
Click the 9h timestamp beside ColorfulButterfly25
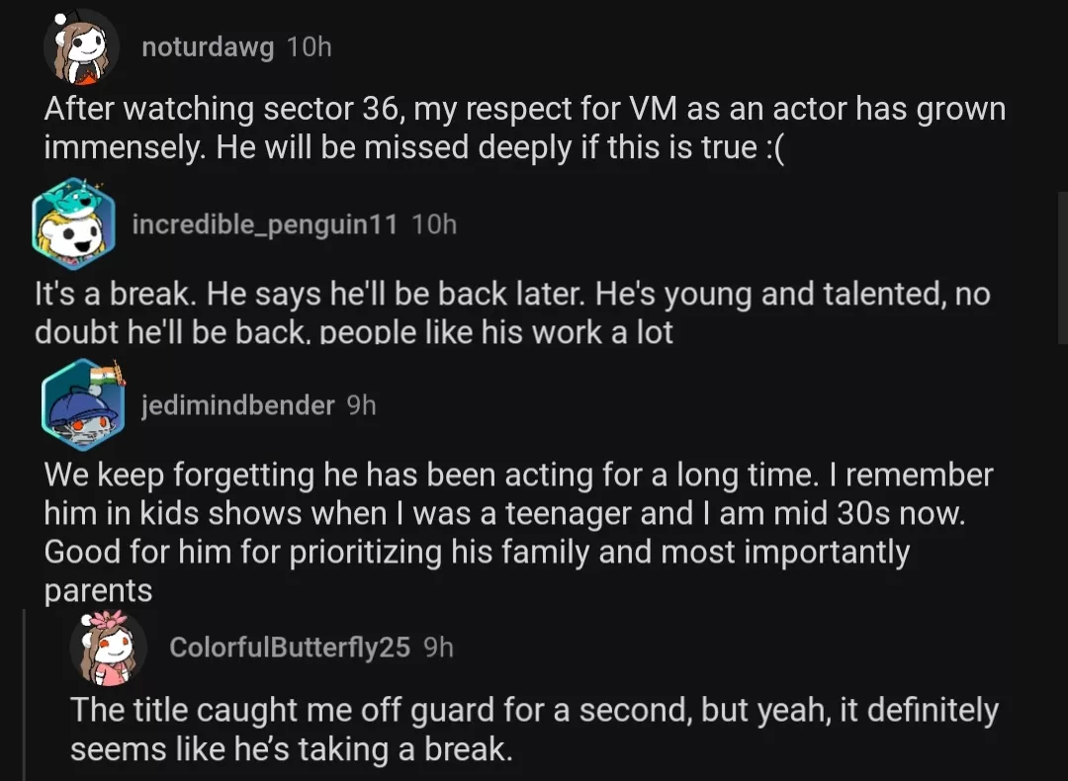point(438,647)
